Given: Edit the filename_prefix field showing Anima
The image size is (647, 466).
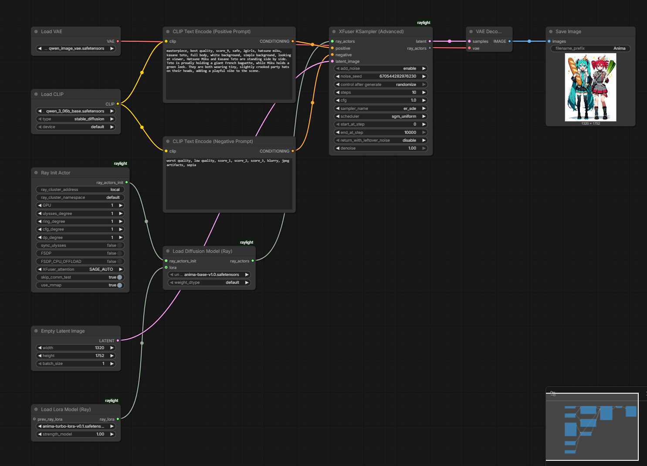Looking at the screenshot, I should click(x=590, y=48).
